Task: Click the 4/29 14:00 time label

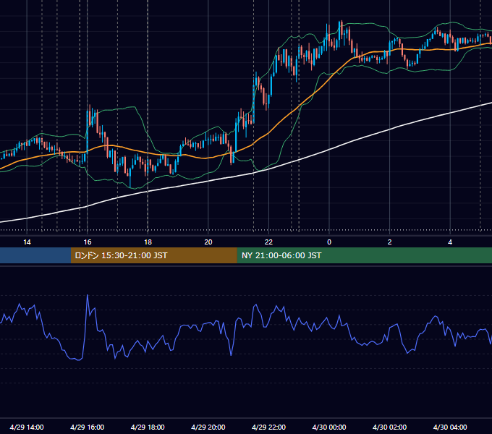Action: [27, 427]
